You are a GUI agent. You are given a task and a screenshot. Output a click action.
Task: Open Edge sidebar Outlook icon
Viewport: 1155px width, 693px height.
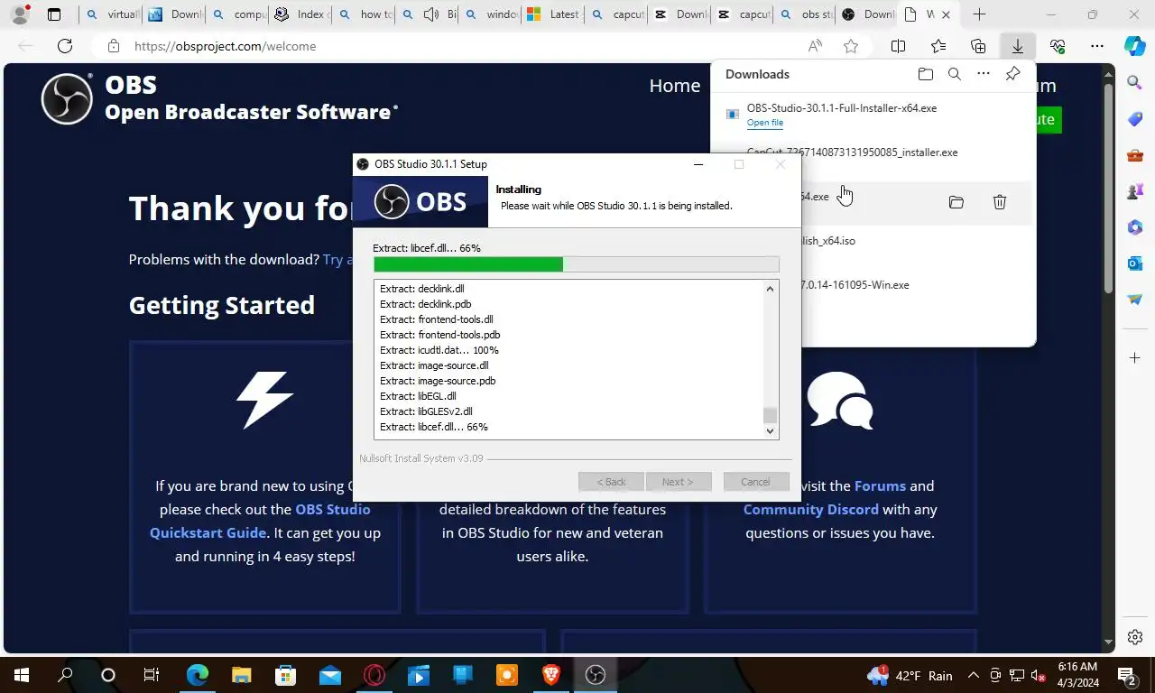click(x=1135, y=263)
